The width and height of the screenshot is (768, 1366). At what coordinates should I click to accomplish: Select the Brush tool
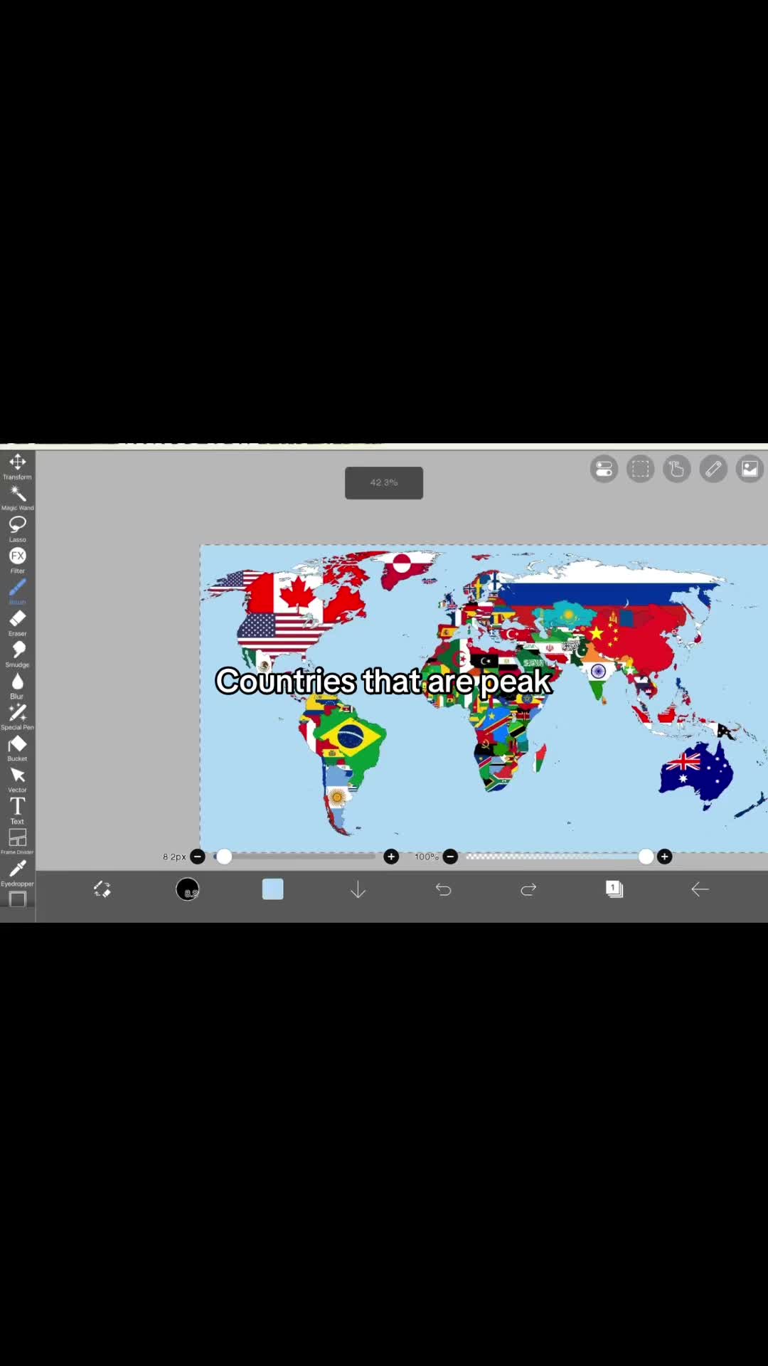(17, 591)
